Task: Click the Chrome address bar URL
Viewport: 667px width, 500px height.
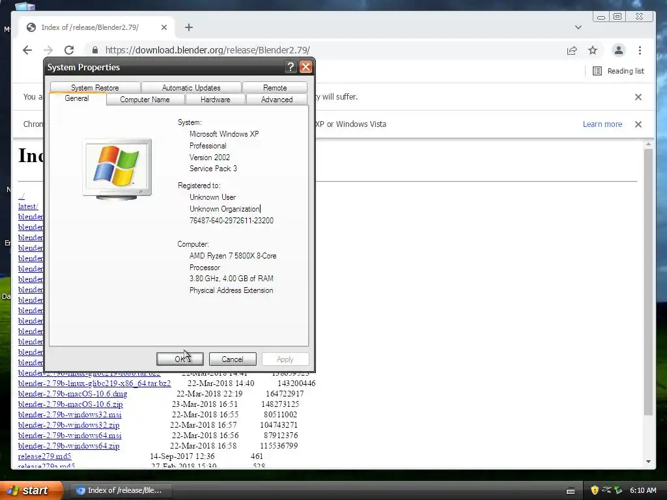Action: [208, 50]
